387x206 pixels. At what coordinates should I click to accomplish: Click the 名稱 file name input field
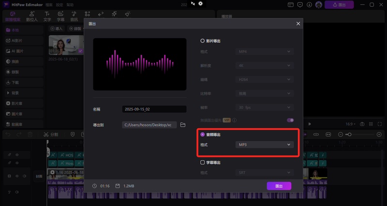tap(154, 110)
